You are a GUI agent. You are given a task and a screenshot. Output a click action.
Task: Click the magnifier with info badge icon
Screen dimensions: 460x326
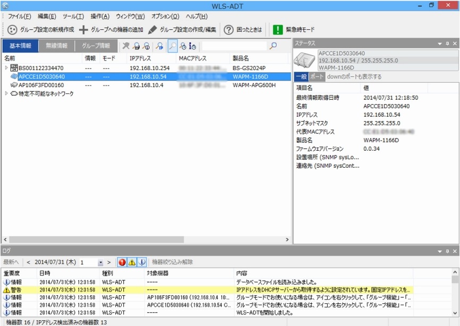[x=146, y=46]
